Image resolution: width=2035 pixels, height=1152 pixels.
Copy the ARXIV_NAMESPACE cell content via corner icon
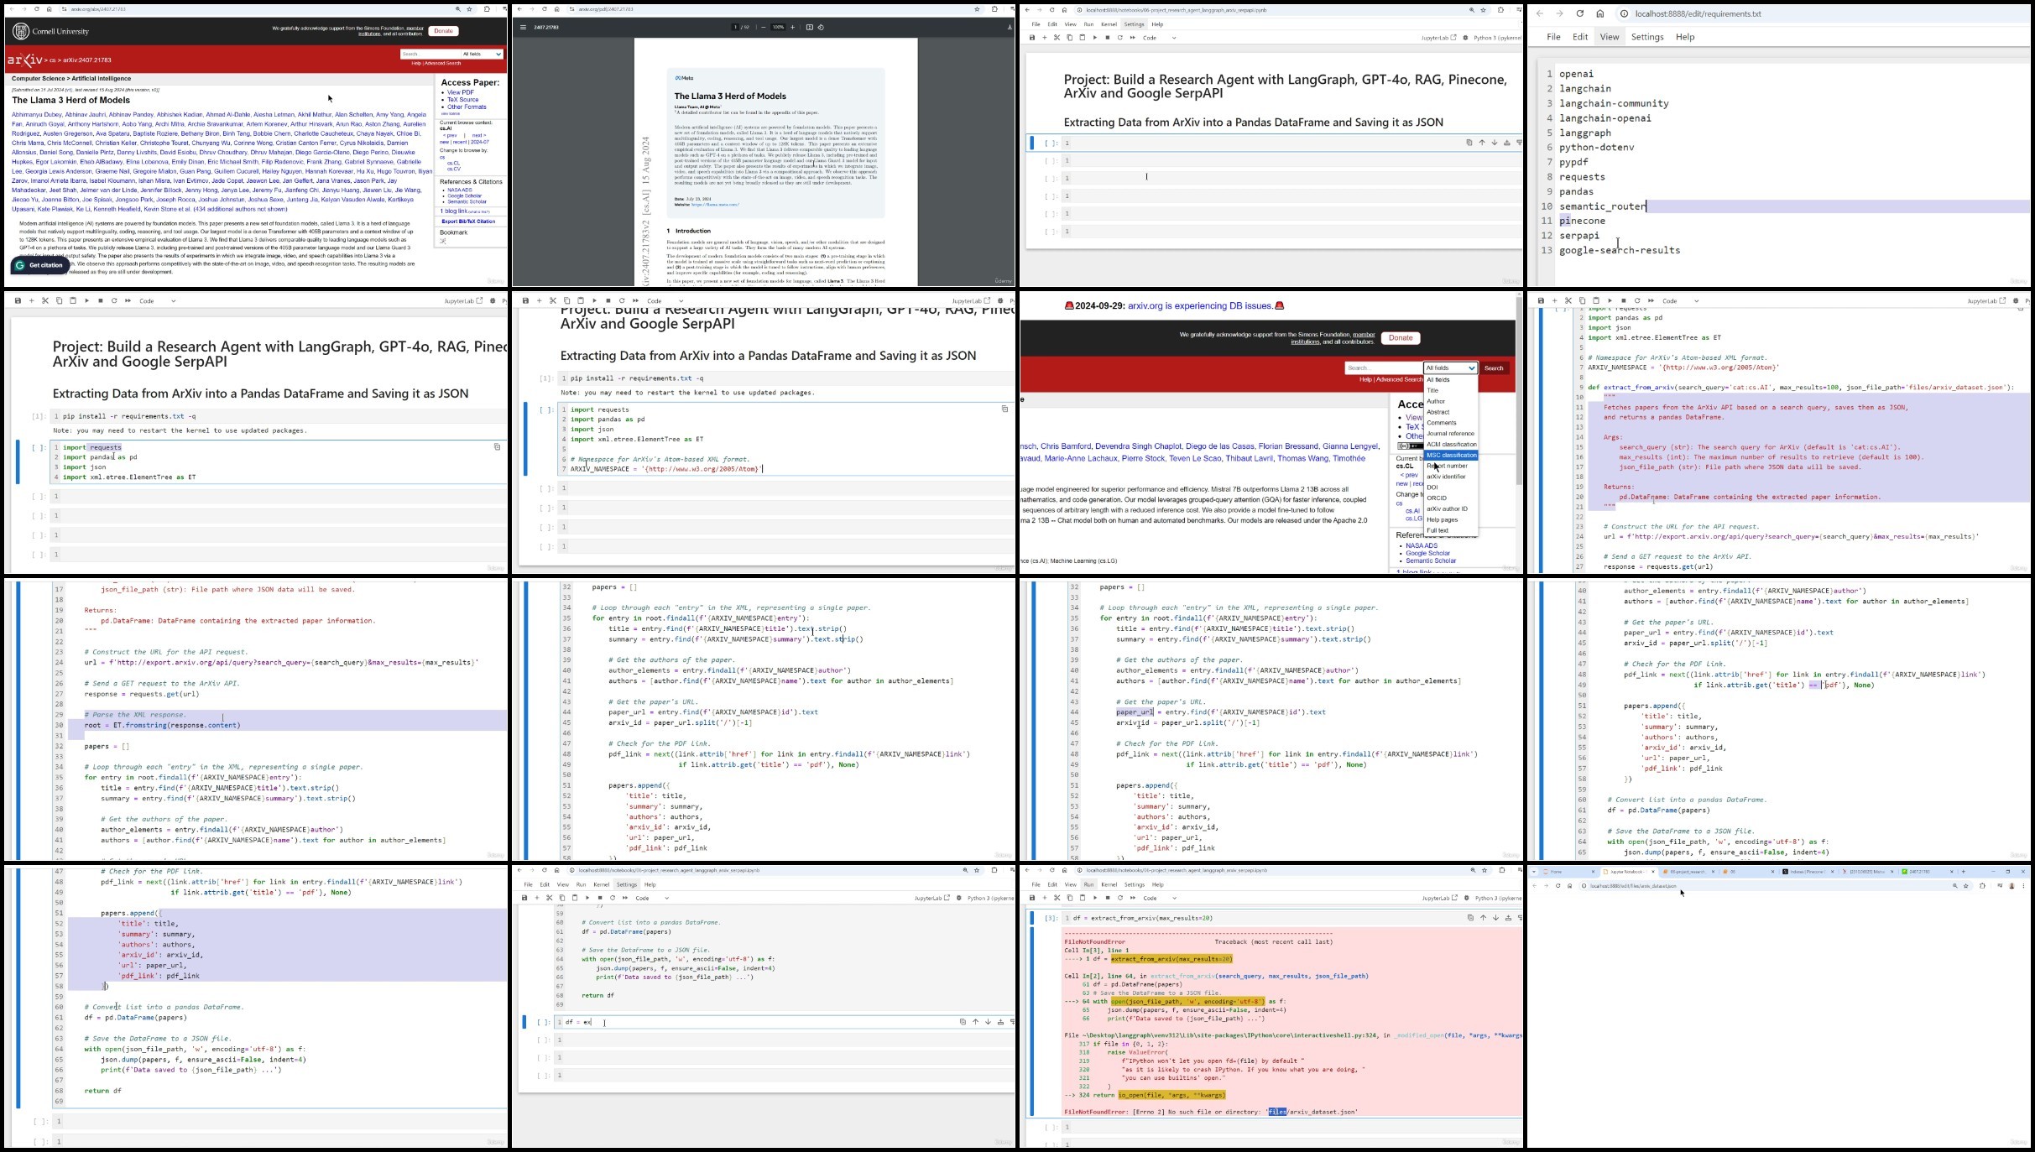tap(1004, 409)
